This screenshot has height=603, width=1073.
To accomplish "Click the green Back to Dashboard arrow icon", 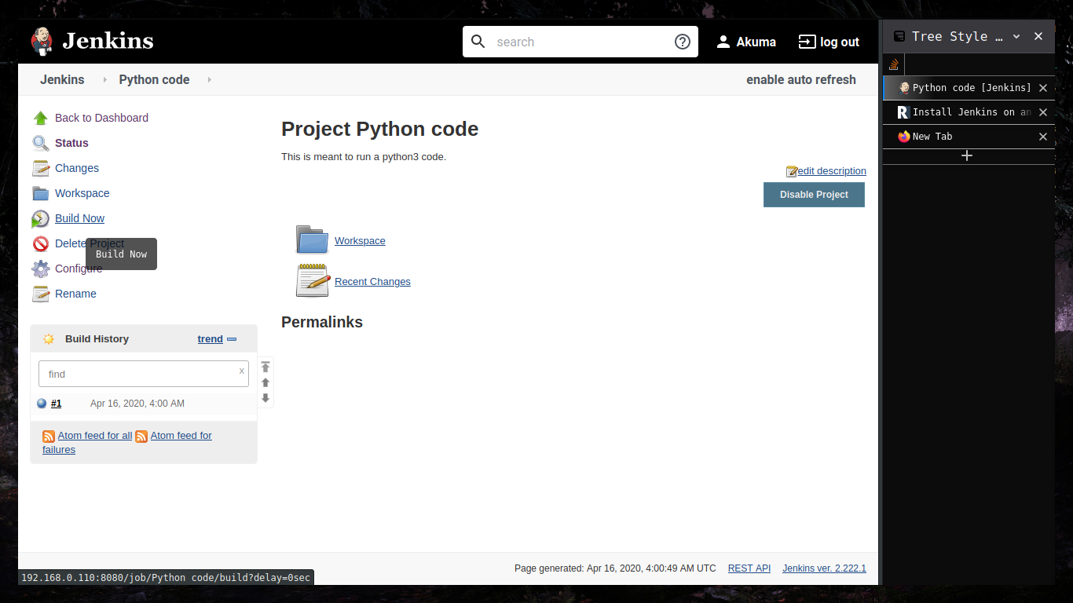I will tap(41, 118).
